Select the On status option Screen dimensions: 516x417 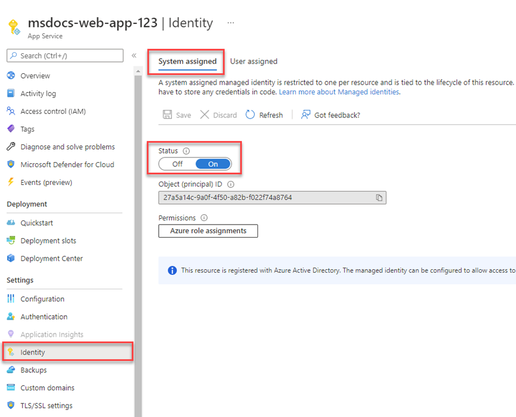(x=213, y=164)
